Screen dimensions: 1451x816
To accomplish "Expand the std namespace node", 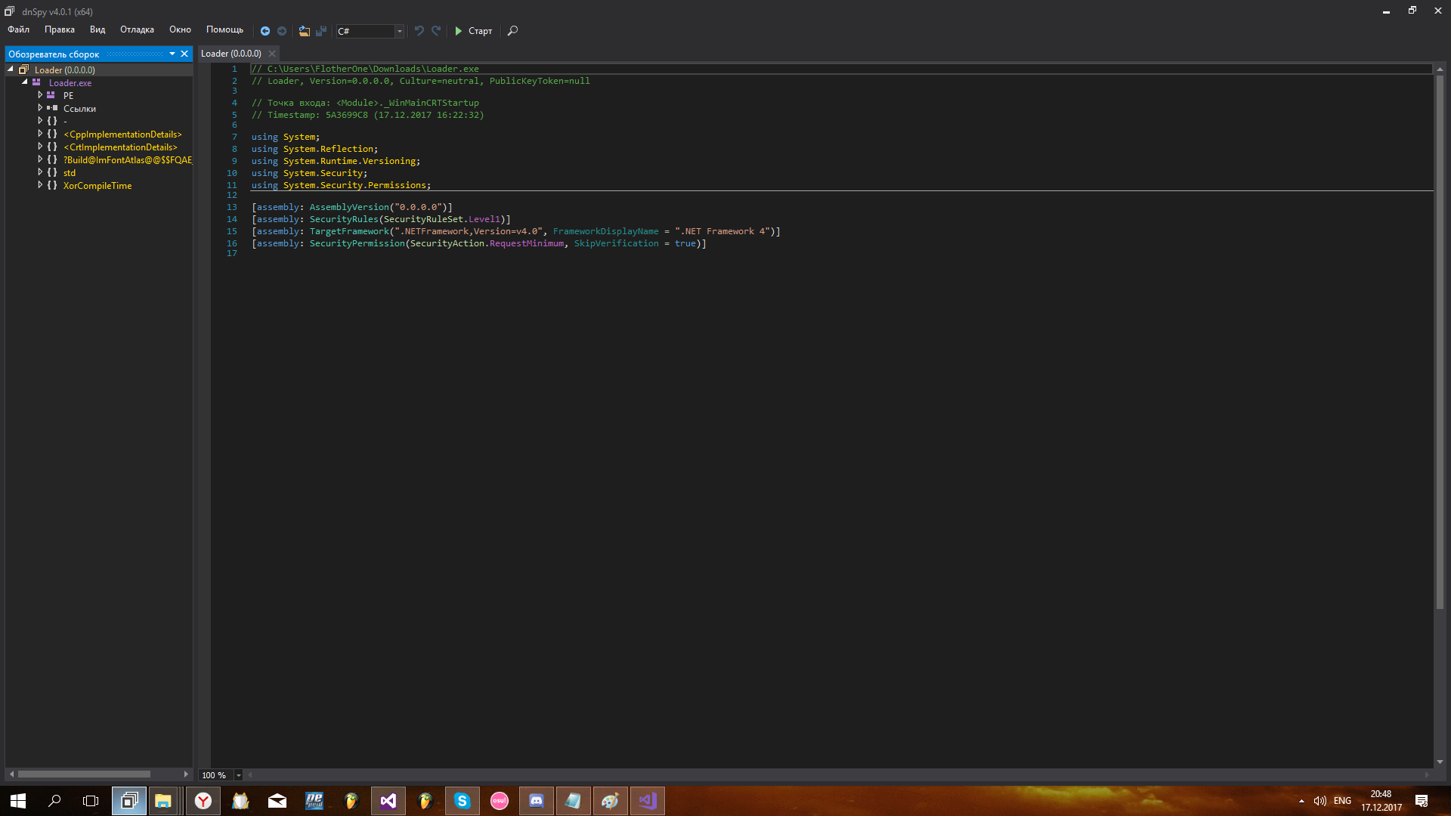I will coord(40,172).
